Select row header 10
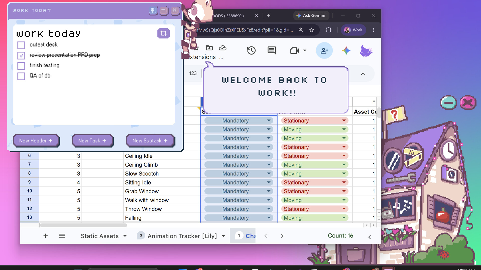Image resolution: width=481 pixels, height=270 pixels. coord(30,191)
